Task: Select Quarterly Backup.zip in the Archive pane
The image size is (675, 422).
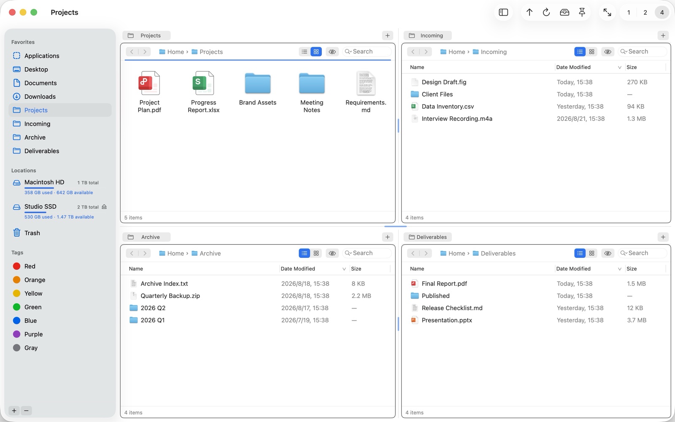Action: pyautogui.click(x=258, y=296)
